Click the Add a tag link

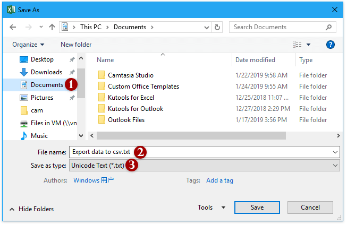coord(219,180)
